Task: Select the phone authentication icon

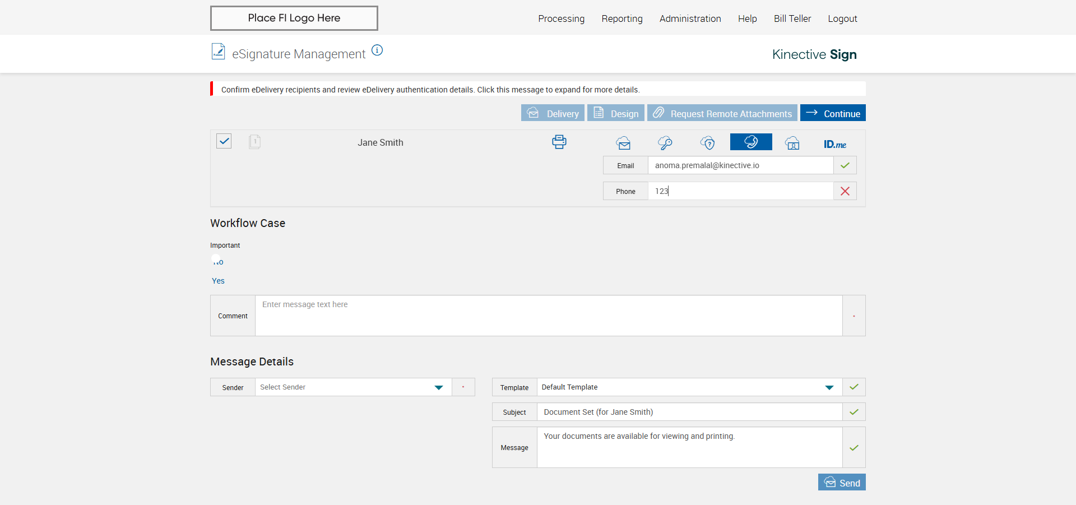Action: coord(751,142)
